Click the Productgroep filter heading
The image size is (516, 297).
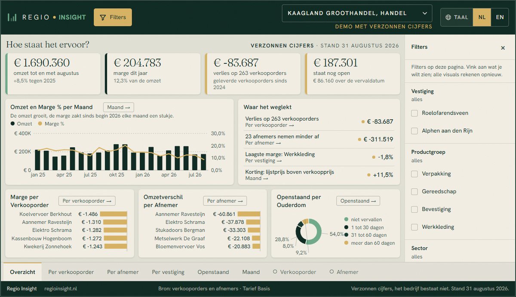(428, 152)
